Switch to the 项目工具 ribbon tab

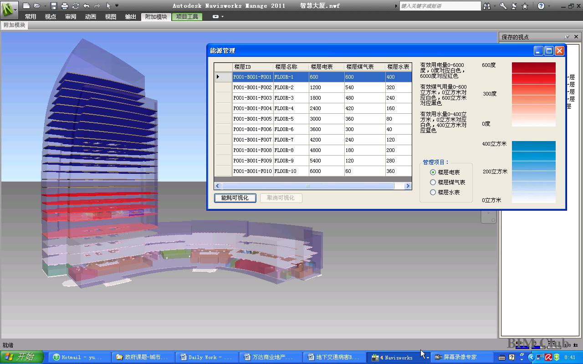coord(187,17)
